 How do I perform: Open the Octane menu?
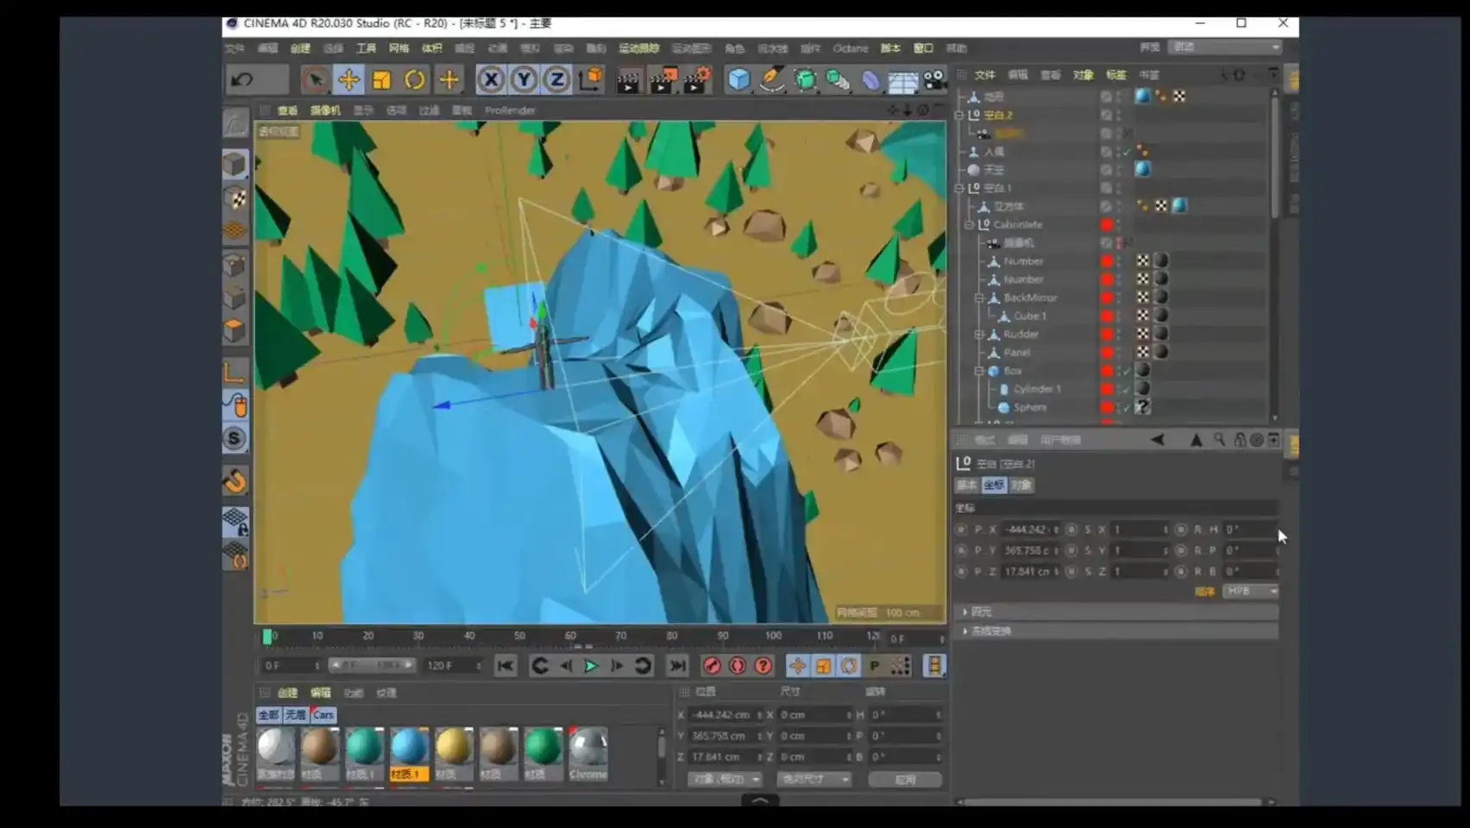(850, 48)
